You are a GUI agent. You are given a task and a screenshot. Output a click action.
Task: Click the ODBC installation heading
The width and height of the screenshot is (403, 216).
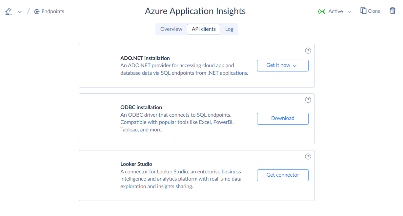(141, 107)
